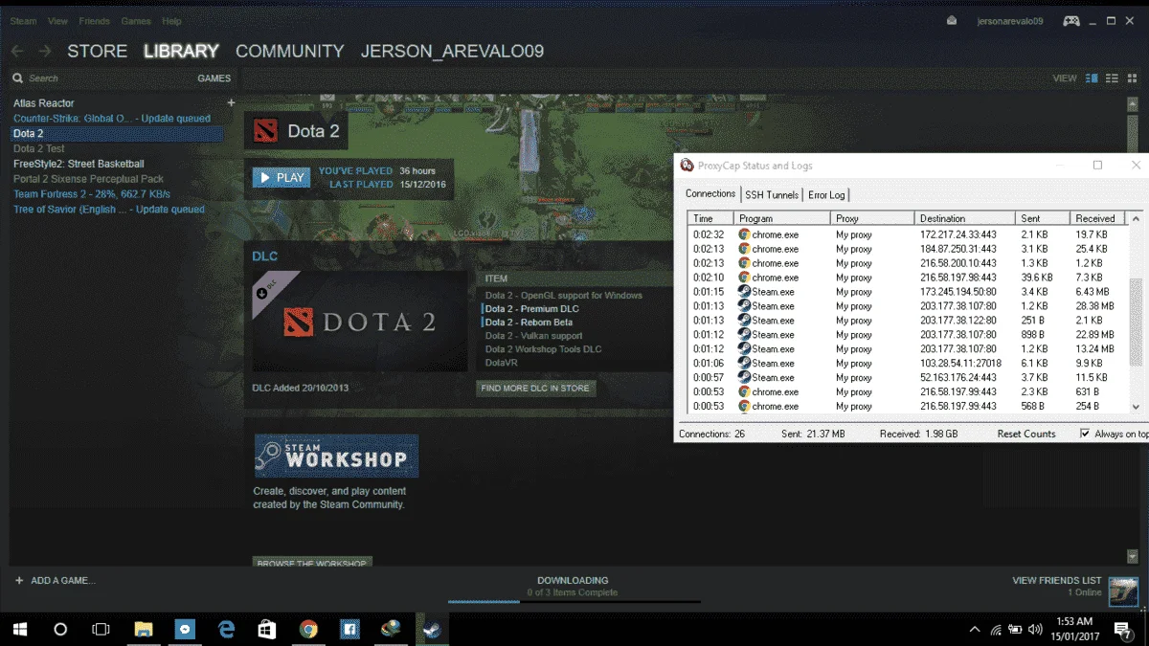Open Facebook app from taskbar
The image size is (1149, 646).
pos(349,629)
